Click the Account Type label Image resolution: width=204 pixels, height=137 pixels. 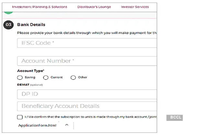pyautogui.click(x=30, y=71)
